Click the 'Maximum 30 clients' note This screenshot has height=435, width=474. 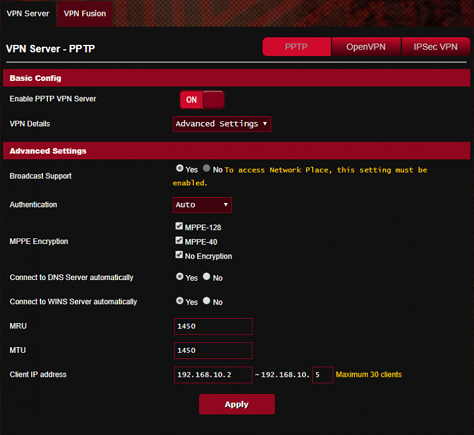368,374
